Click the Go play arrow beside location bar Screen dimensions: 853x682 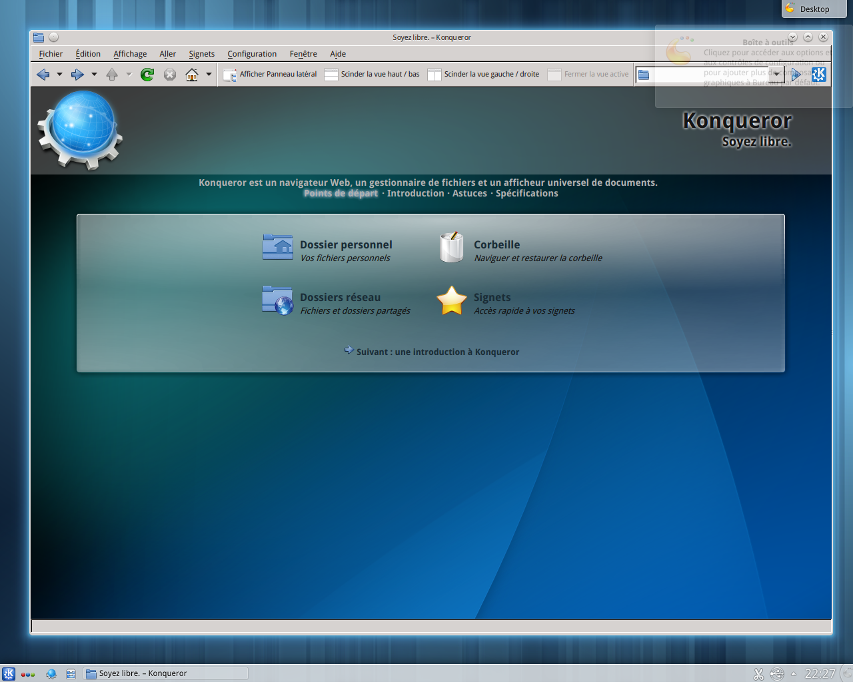tap(796, 75)
